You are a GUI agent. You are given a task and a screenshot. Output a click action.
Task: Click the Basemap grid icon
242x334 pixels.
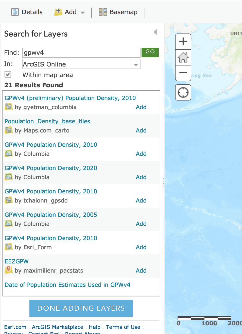tap(103, 12)
